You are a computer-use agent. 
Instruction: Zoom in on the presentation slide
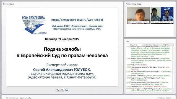pyautogui.click(x=58, y=90)
